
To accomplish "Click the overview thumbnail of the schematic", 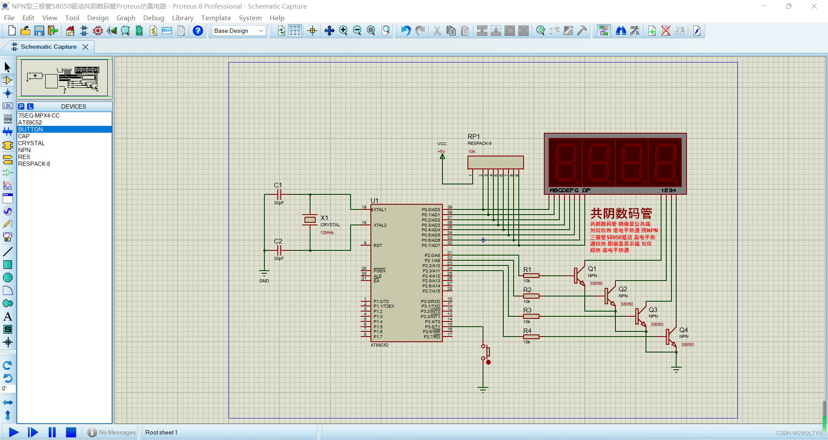I will [65, 78].
